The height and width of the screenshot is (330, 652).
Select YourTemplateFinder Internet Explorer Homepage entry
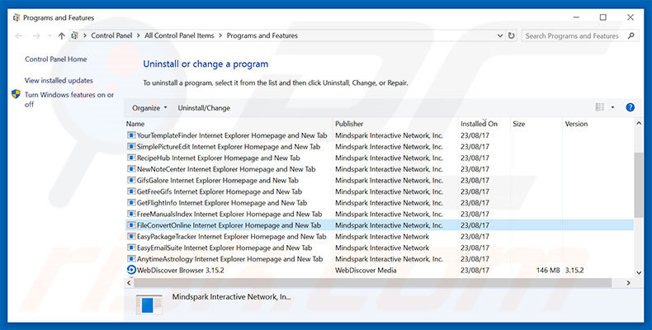[x=232, y=135]
